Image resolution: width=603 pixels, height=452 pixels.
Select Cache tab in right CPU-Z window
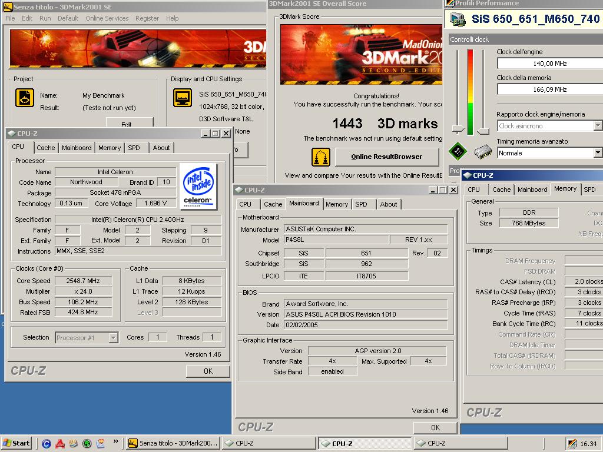pyautogui.click(x=502, y=190)
